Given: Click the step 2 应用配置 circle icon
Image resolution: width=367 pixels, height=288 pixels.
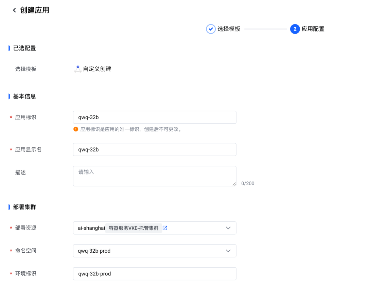Looking at the screenshot, I should pyautogui.click(x=295, y=29).
